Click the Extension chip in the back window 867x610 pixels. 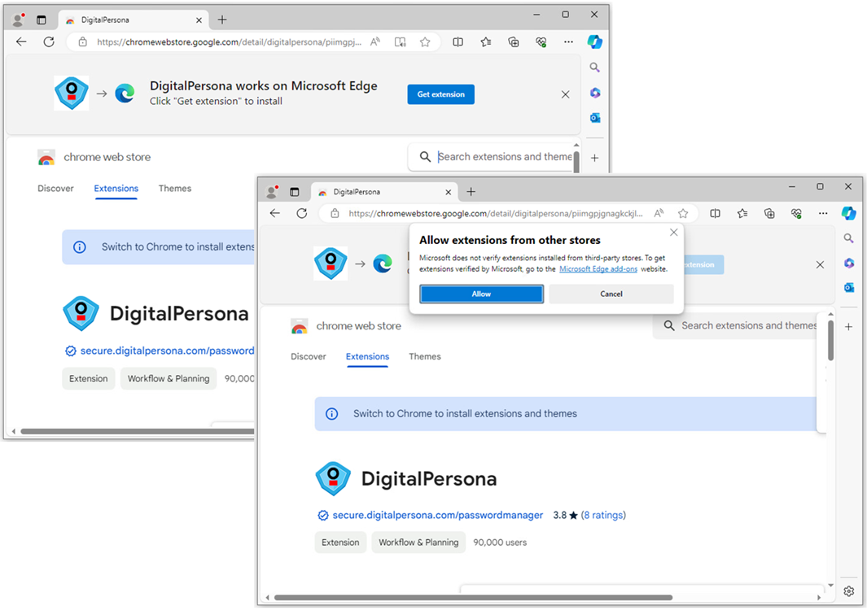89,378
